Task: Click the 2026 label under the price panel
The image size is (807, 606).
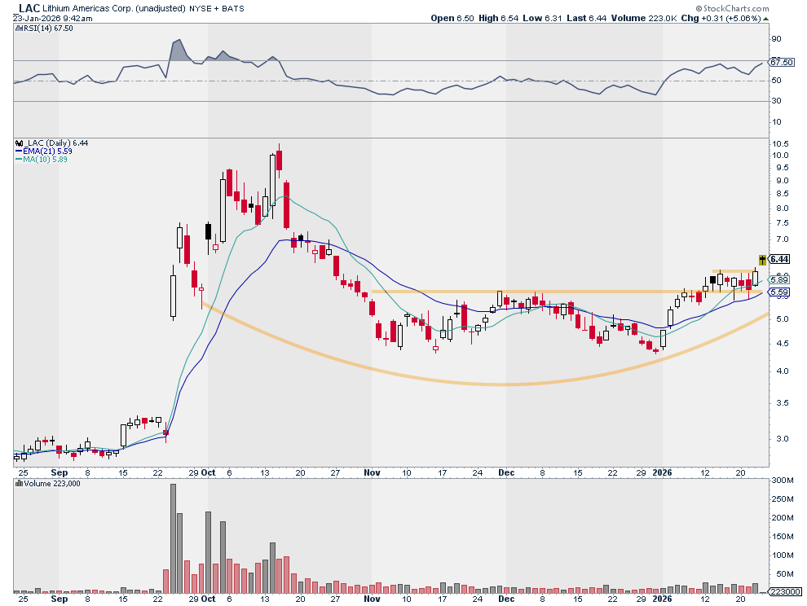Action: click(663, 472)
